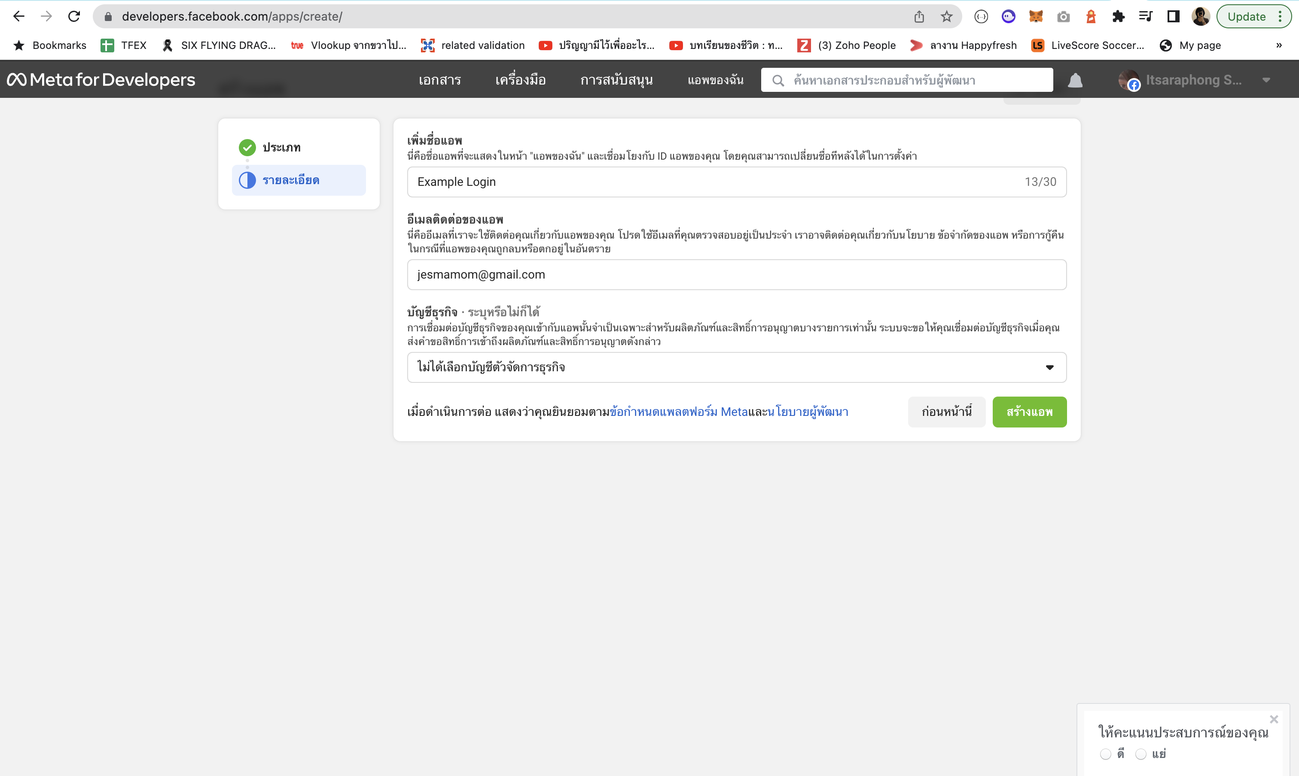Click the notification bell icon
This screenshot has width=1299, height=776.
[1075, 79]
